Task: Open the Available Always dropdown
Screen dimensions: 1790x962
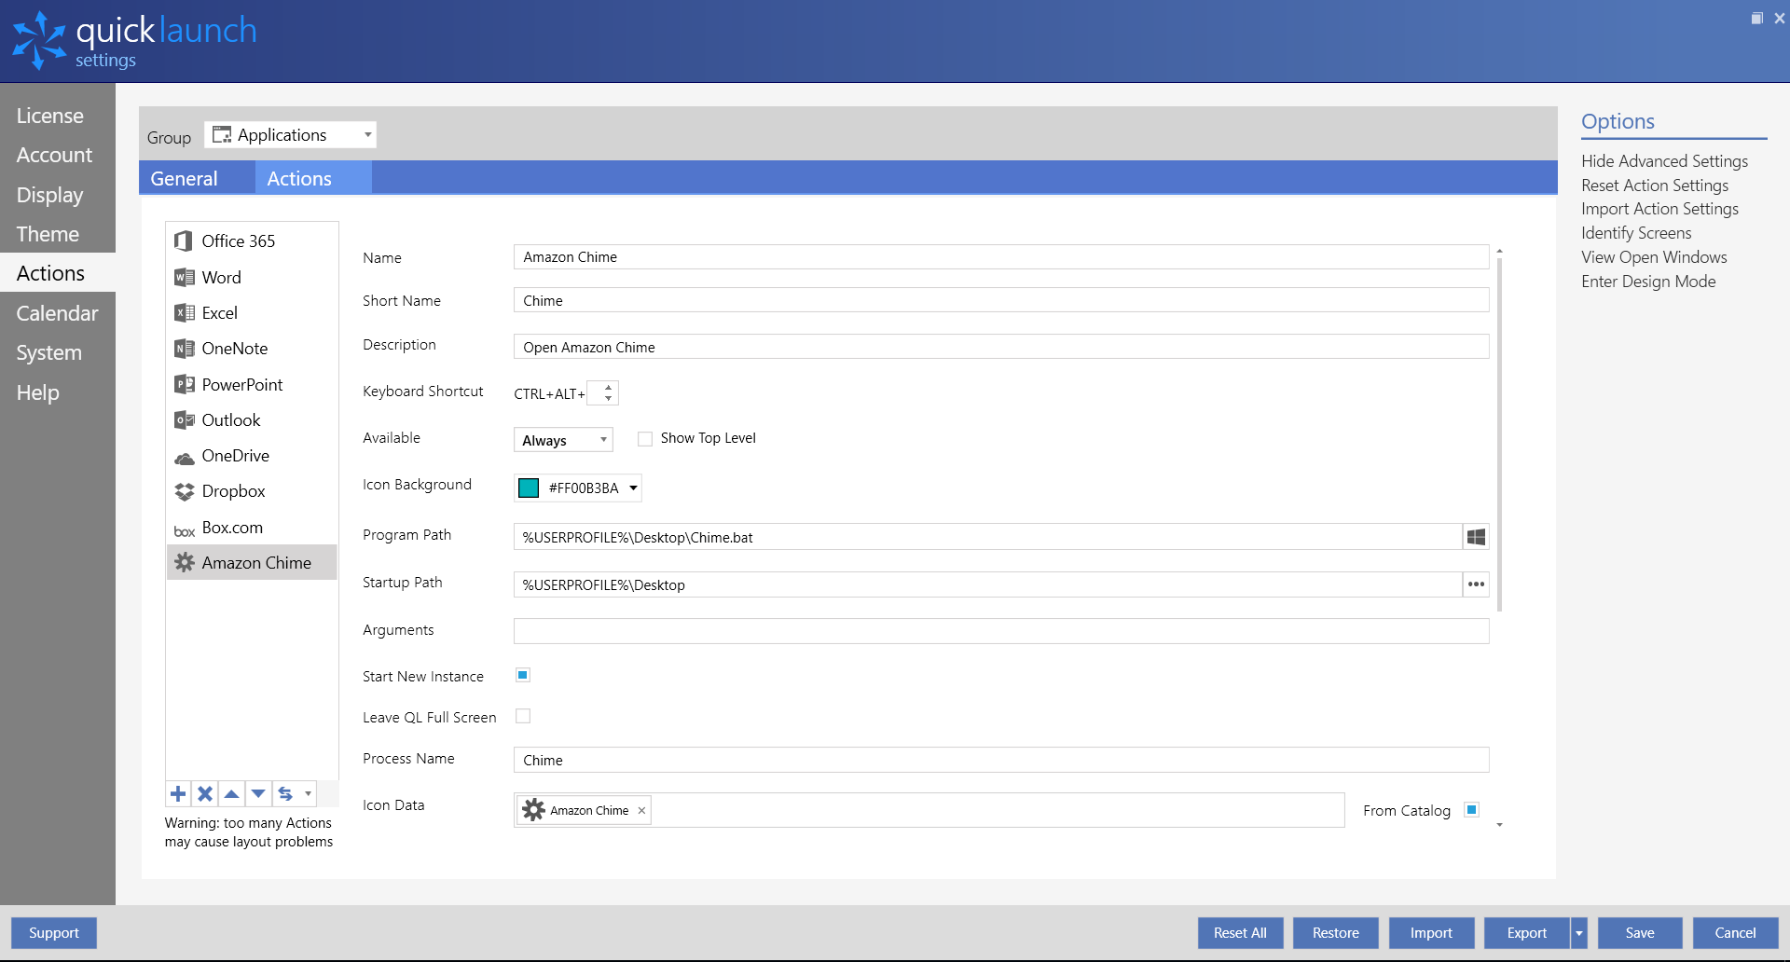Action: tap(563, 440)
